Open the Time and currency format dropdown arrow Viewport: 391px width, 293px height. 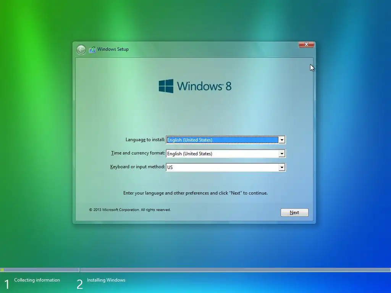[282, 154]
